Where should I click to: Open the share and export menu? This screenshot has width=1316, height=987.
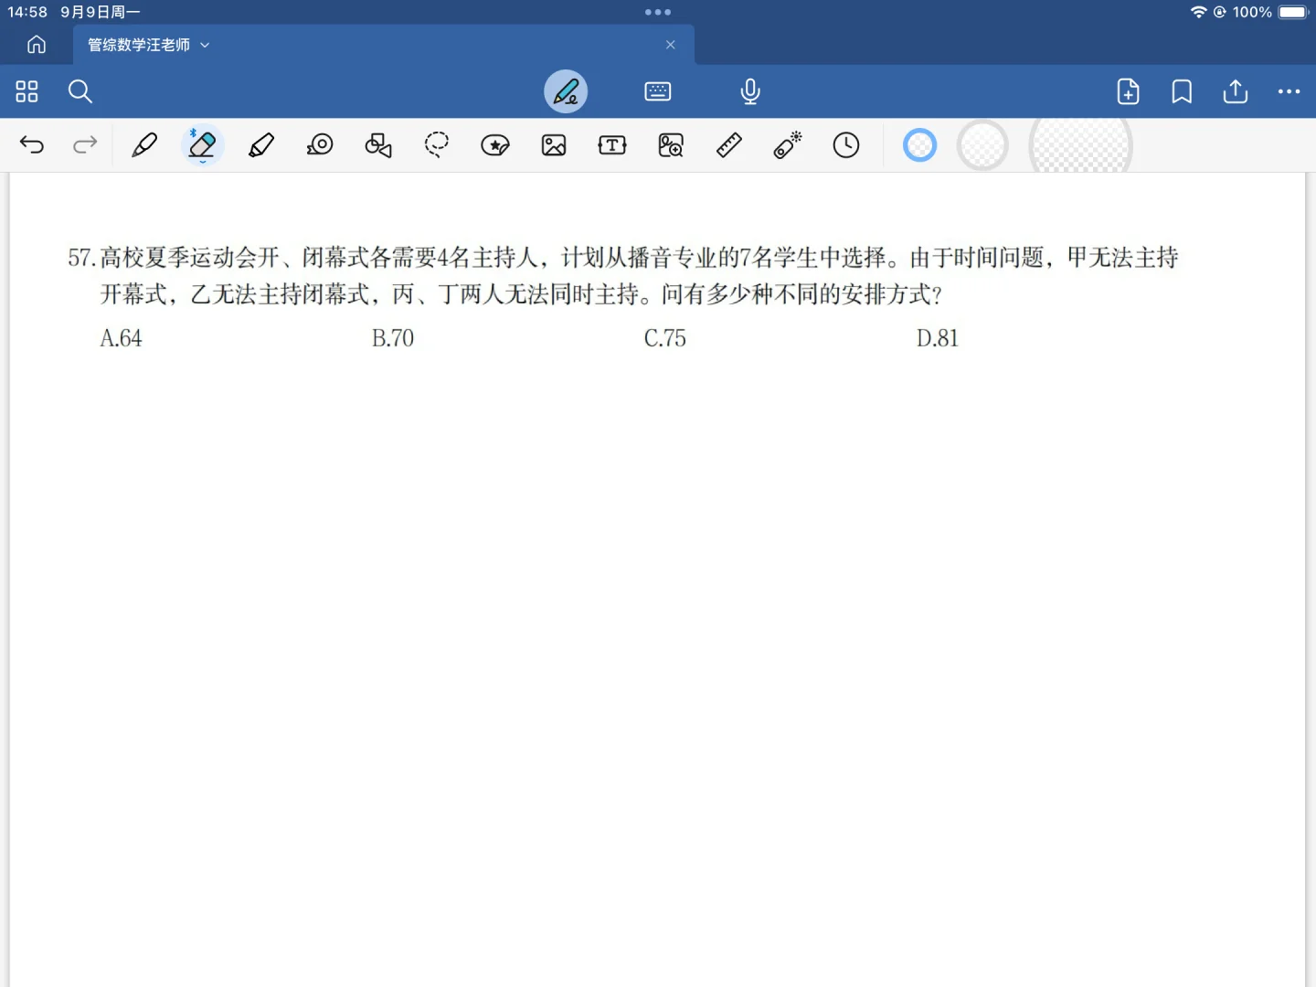[1236, 91]
